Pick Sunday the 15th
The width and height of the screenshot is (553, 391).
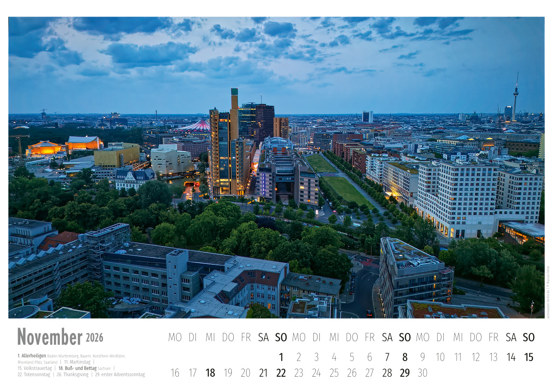(x=529, y=357)
